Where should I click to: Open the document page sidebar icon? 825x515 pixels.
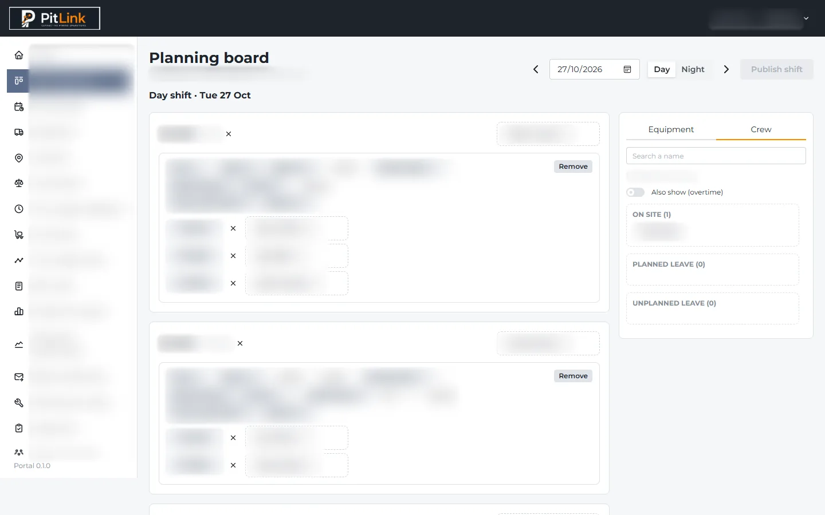tap(19, 286)
